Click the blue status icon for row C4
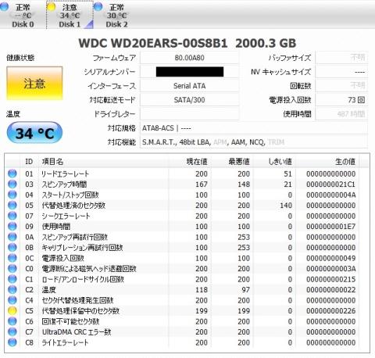This screenshot has height=358, width=375. click(x=12, y=300)
